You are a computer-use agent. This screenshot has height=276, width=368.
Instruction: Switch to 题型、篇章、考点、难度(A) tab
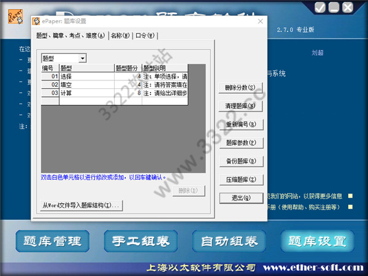71,36
